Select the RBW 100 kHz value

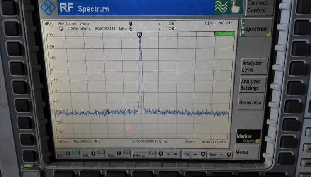point(225,23)
